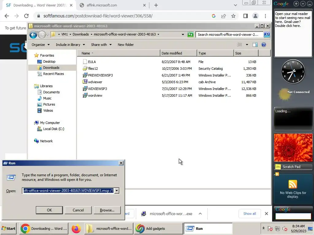Sort by the Type column header

215,53
